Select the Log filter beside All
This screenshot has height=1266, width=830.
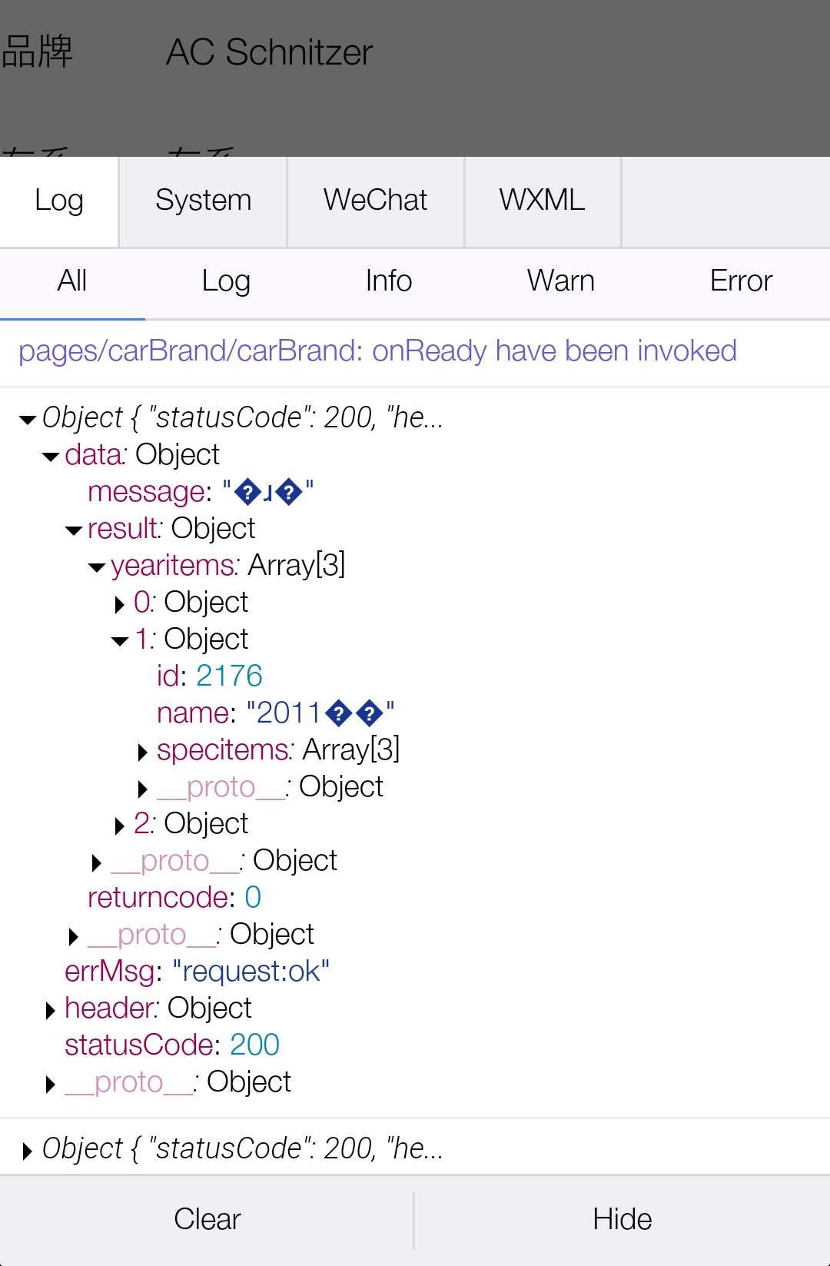(226, 281)
